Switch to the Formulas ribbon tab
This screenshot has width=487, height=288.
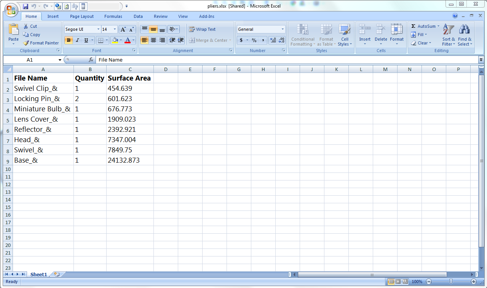[x=113, y=16]
